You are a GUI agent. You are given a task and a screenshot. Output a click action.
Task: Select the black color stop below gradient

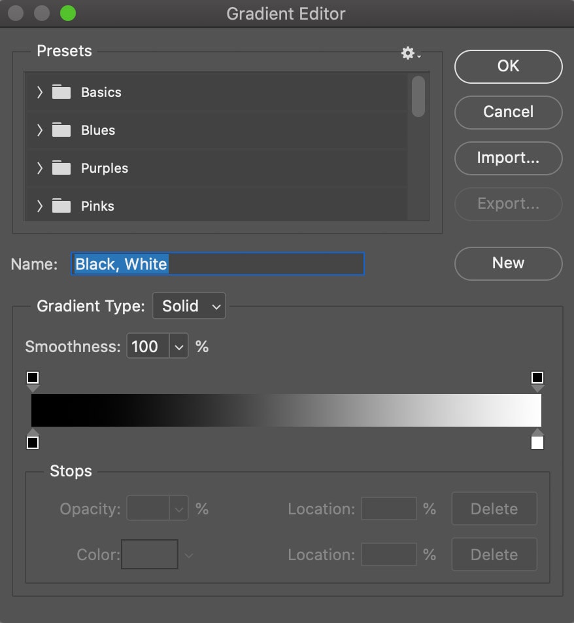[x=33, y=442]
